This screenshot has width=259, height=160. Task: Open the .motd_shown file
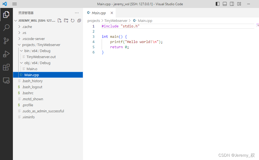click(48, 99)
